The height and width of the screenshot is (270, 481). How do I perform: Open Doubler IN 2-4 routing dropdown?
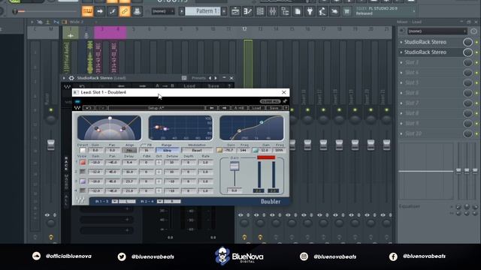pyautogui.click(x=160, y=201)
